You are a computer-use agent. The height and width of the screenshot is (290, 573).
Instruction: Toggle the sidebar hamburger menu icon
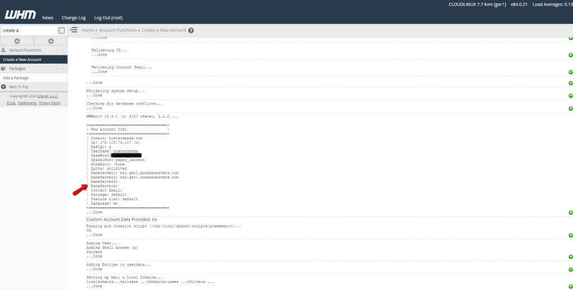tap(74, 30)
